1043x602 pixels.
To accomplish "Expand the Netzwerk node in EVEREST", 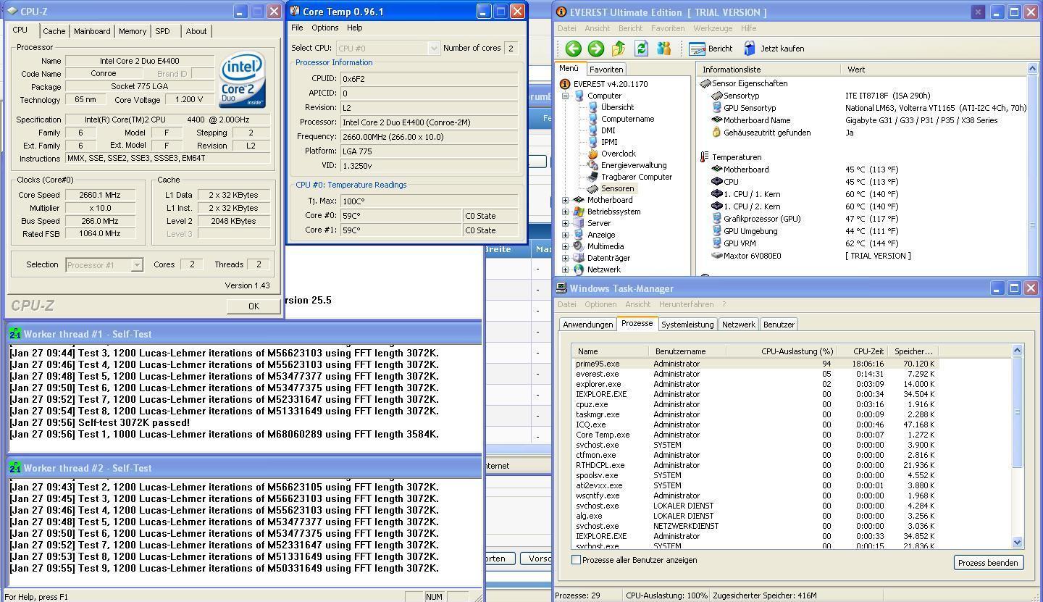I will coord(566,269).
